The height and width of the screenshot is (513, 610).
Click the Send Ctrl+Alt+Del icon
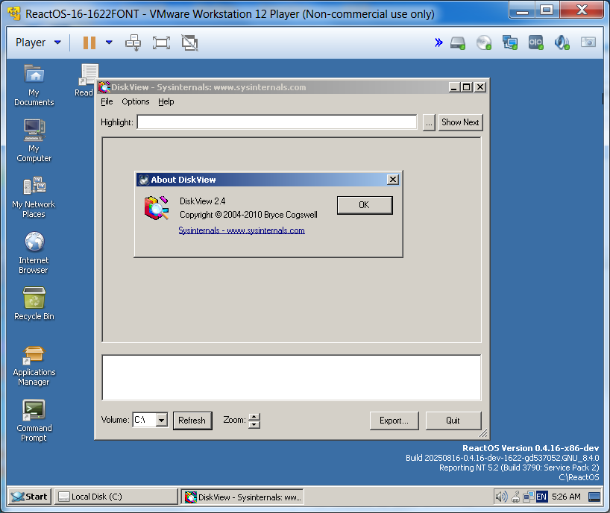click(x=133, y=43)
